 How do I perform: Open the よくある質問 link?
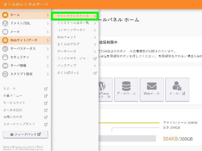[13, 110]
